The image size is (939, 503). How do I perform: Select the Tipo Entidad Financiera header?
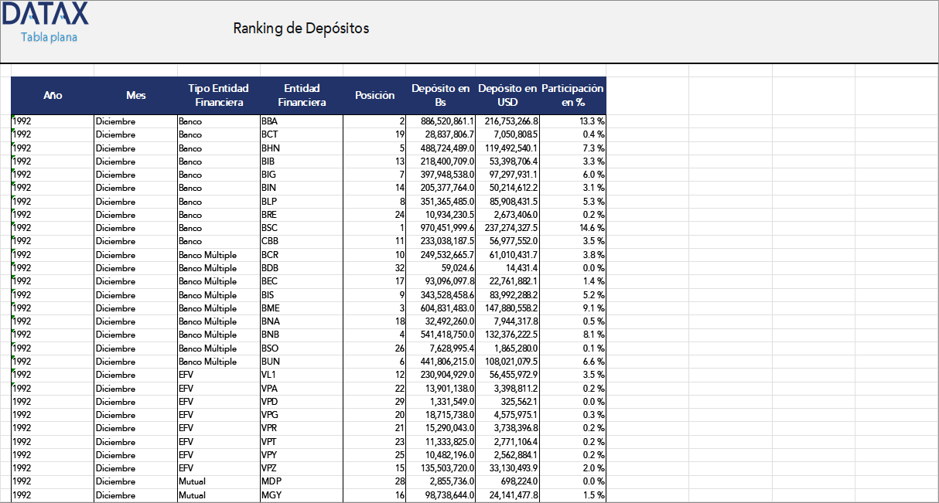[x=218, y=95]
